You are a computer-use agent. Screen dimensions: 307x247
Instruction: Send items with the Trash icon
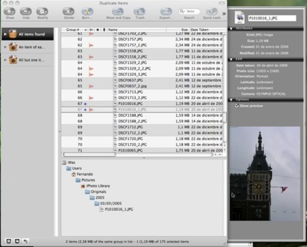[x=140, y=12]
